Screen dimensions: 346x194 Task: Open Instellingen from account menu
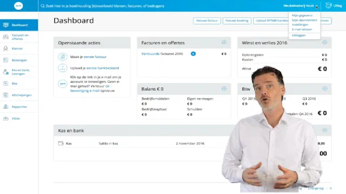pyautogui.click(x=300, y=25)
